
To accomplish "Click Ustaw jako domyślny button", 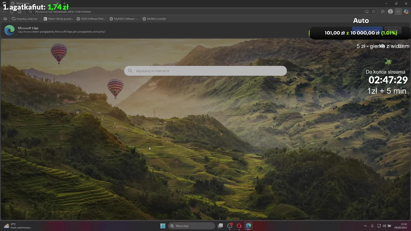I will point(367,30).
